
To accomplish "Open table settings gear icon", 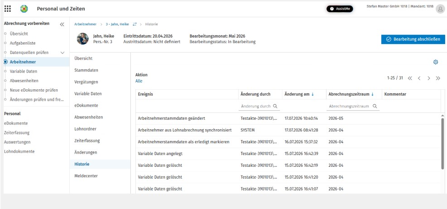I will 435,62.
